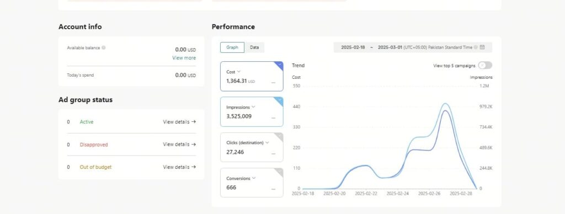Click the arrow next to Active View details
Image resolution: width=565 pixels, height=214 pixels.
(194, 122)
